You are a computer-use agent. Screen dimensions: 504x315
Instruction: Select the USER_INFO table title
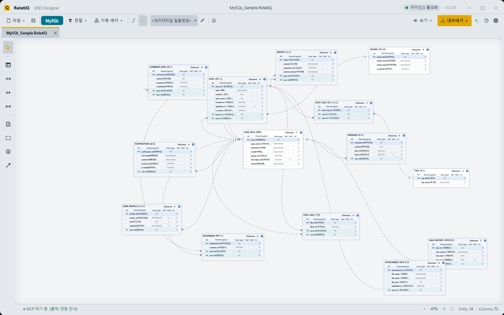(253, 132)
